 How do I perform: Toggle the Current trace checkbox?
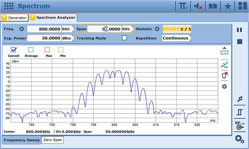point(14,50)
